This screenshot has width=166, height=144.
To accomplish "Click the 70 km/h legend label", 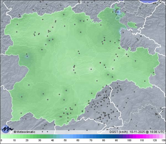I will coord(91,141).
